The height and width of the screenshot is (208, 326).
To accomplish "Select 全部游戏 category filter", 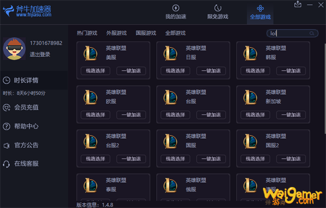I will 176,33.
